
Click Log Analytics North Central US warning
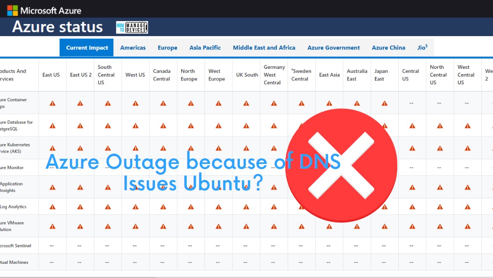point(440,207)
